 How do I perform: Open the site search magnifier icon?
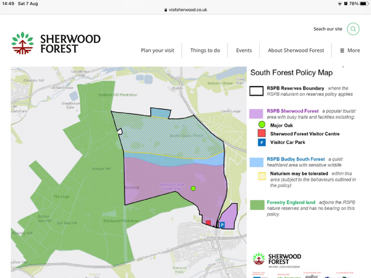(x=353, y=29)
